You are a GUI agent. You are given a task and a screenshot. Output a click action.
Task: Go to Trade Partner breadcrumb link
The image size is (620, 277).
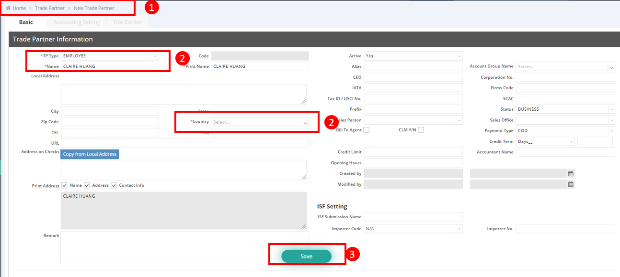tap(49, 8)
